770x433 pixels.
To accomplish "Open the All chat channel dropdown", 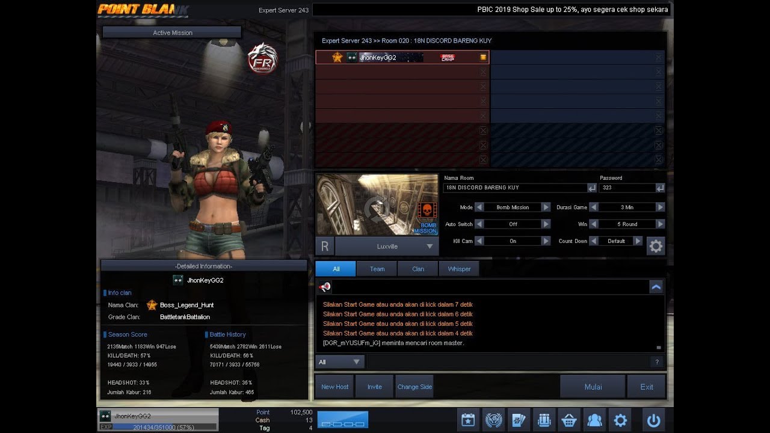I will [x=340, y=362].
